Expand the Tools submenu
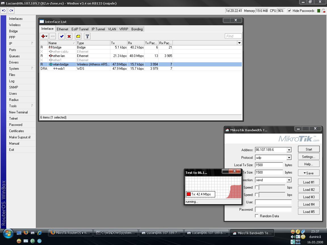This screenshot has height=245, width=327. [x=32, y=106]
